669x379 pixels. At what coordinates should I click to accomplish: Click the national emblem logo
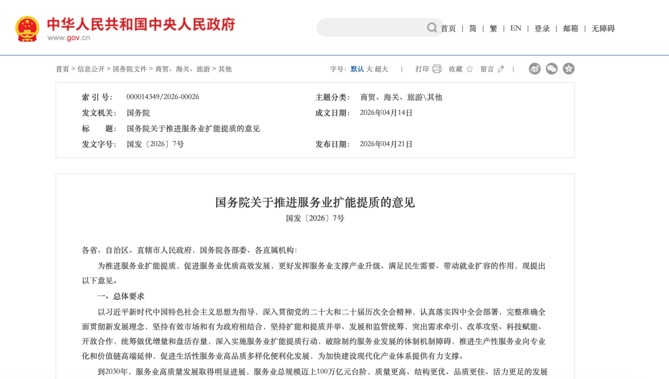[x=27, y=29]
